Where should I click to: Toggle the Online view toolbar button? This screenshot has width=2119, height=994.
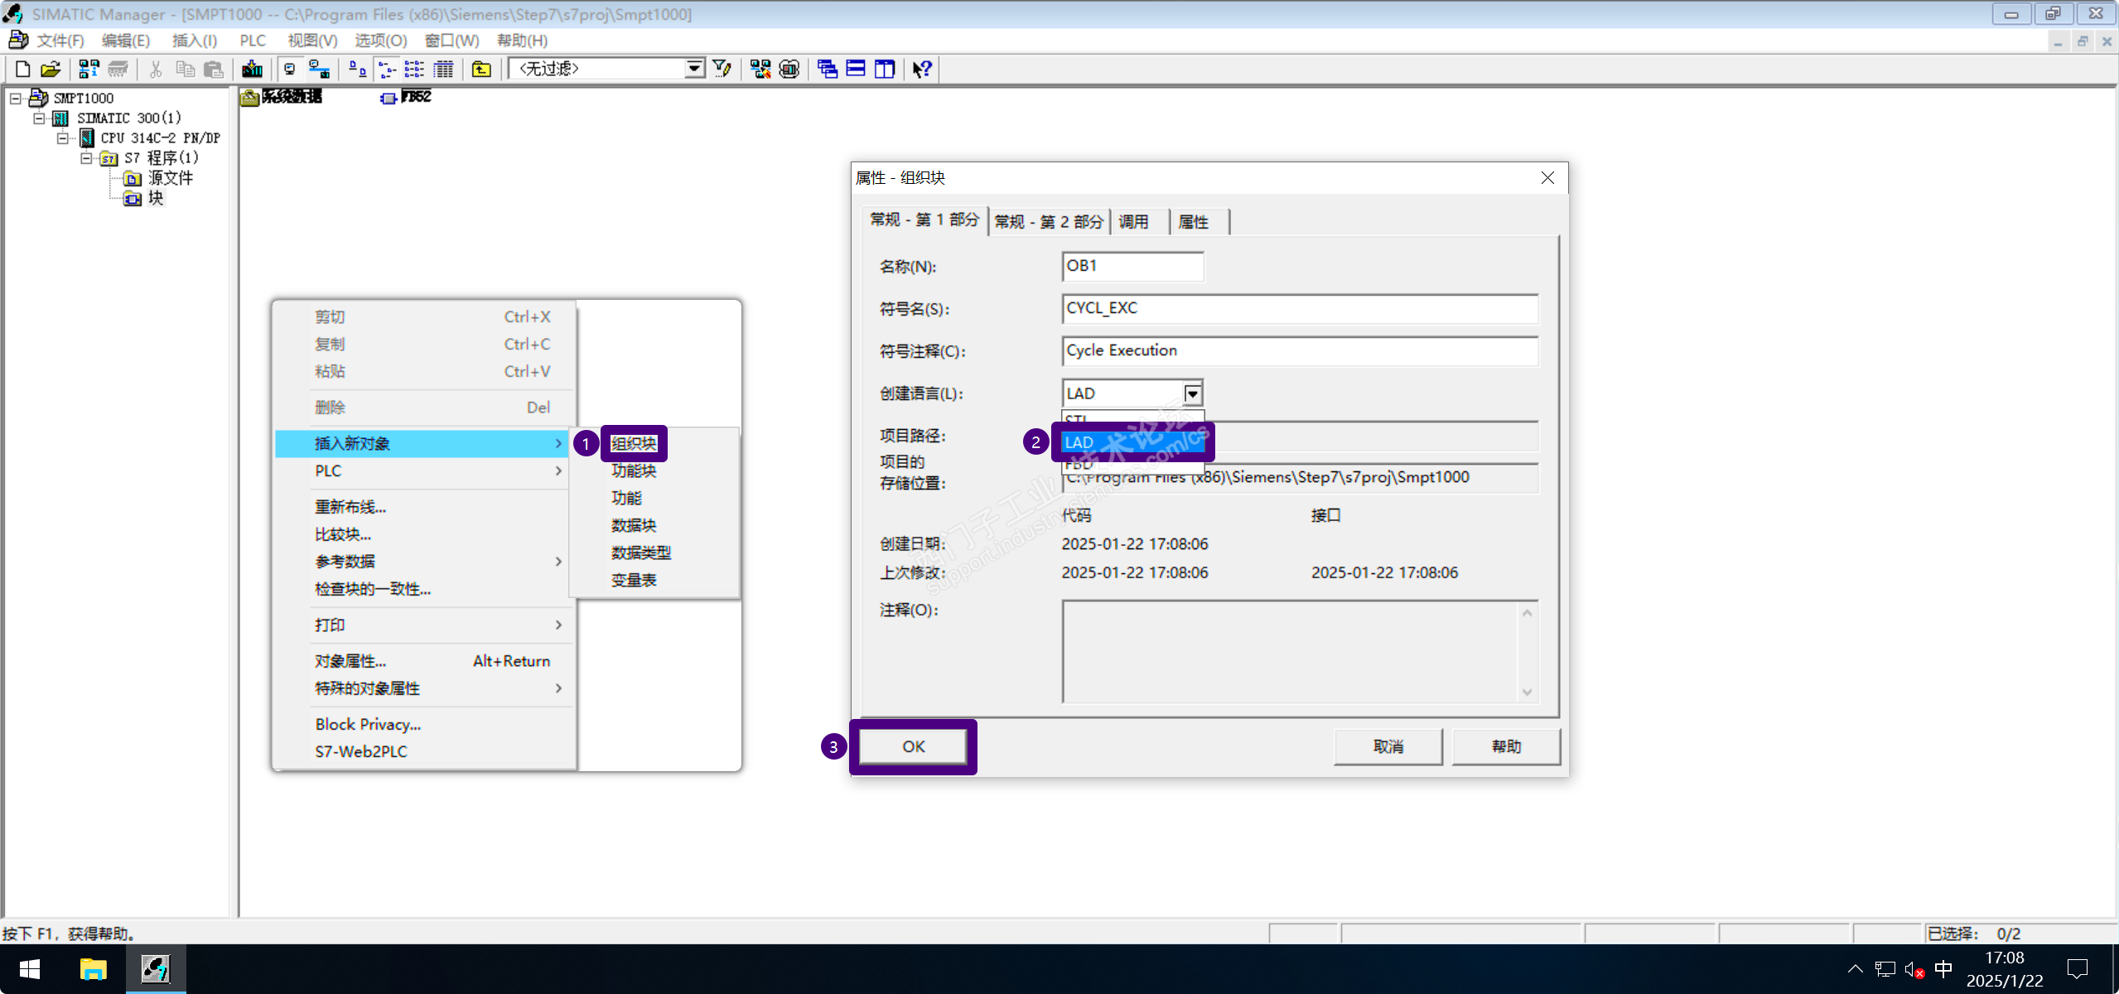click(x=319, y=70)
